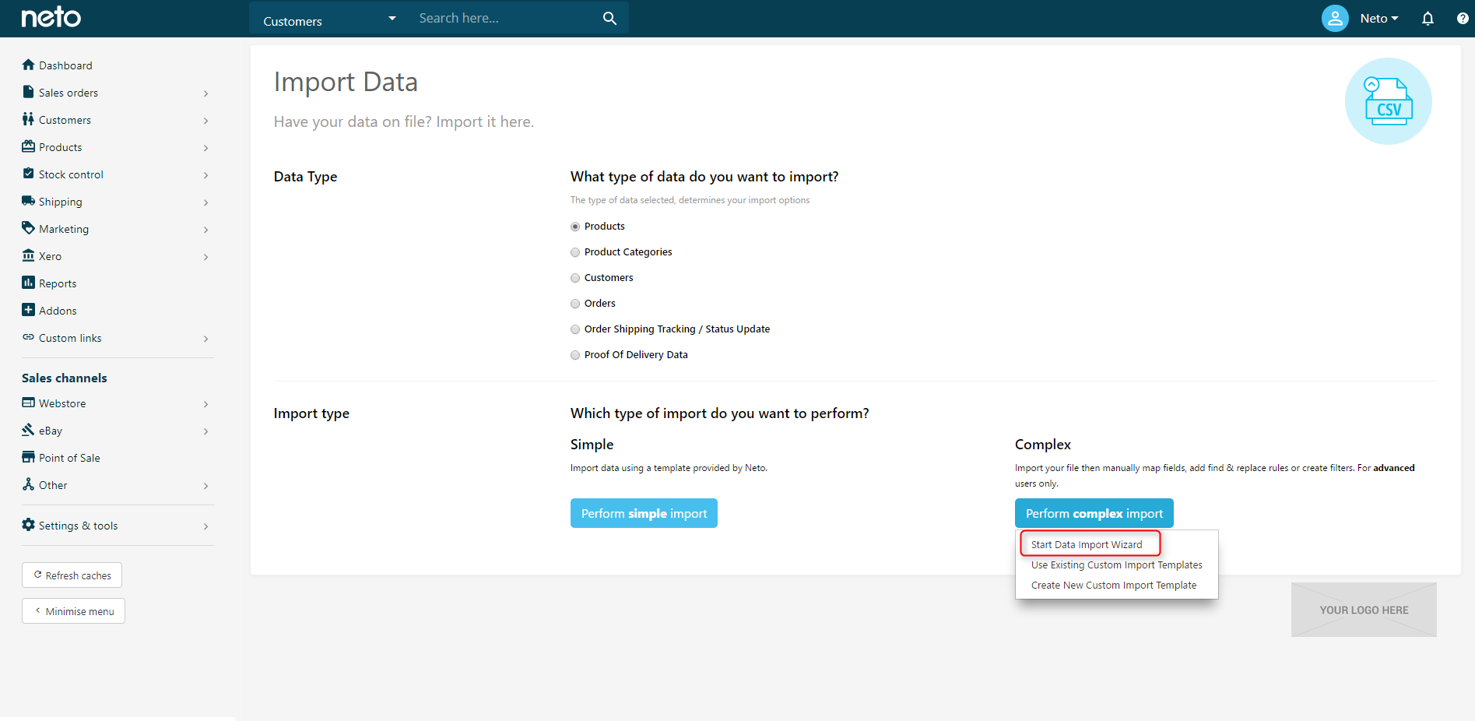Click the Stock control clipboard icon
This screenshot has width=1475, height=721.
point(29,174)
